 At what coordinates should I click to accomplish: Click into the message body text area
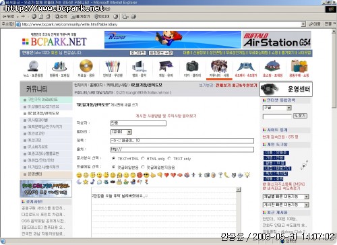164,212
